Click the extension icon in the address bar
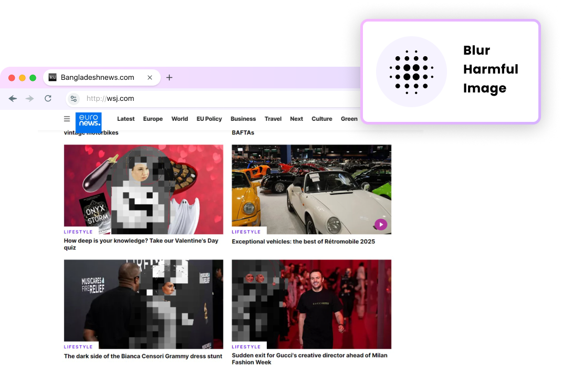Viewport: 562px width, 373px height. [74, 98]
